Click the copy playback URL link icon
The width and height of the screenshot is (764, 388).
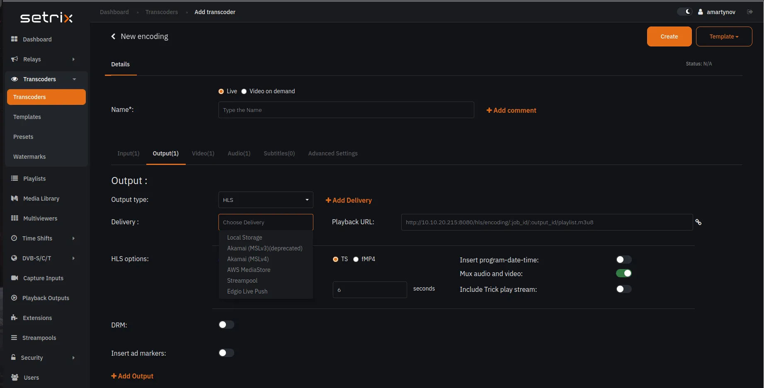(699, 222)
